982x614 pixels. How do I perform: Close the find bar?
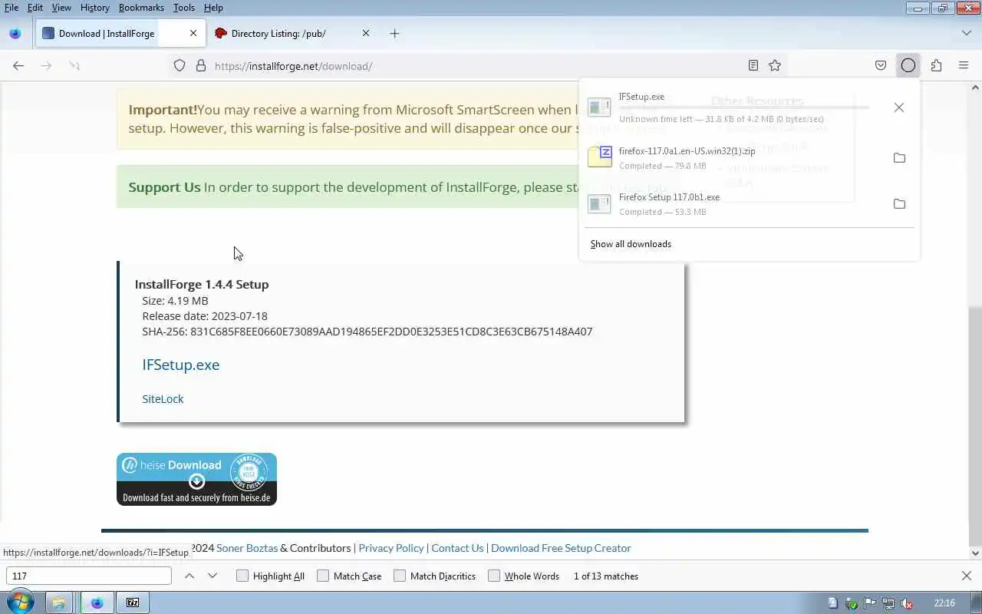click(x=967, y=576)
